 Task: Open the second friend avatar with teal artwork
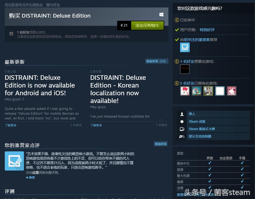[197, 91]
